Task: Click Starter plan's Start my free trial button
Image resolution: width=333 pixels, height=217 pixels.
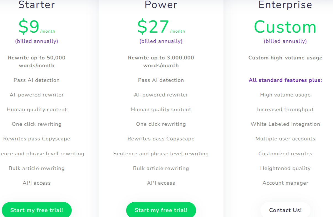Action: [37, 210]
